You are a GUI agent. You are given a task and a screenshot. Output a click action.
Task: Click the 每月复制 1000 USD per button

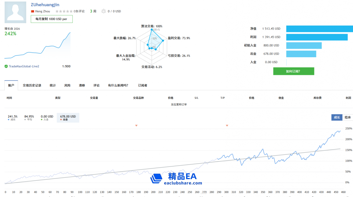51,19
